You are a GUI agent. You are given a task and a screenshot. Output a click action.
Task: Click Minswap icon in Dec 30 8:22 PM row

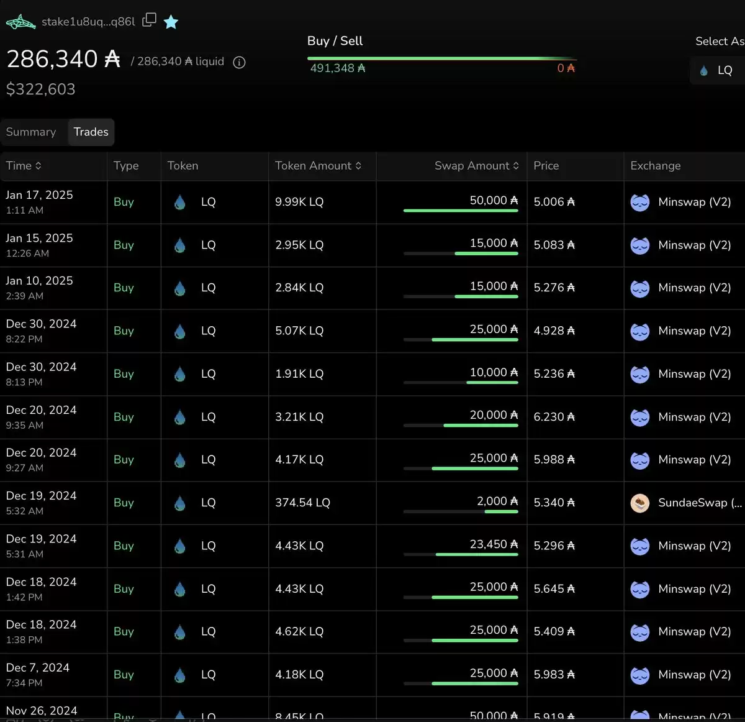[640, 331]
